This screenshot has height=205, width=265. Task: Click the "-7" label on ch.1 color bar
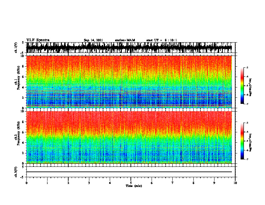[x=247, y=104]
